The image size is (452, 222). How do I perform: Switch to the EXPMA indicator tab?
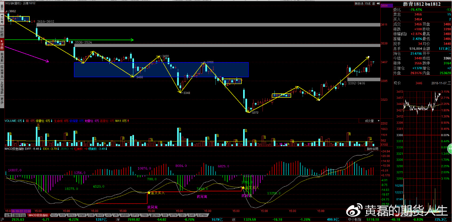(x=202, y=215)
